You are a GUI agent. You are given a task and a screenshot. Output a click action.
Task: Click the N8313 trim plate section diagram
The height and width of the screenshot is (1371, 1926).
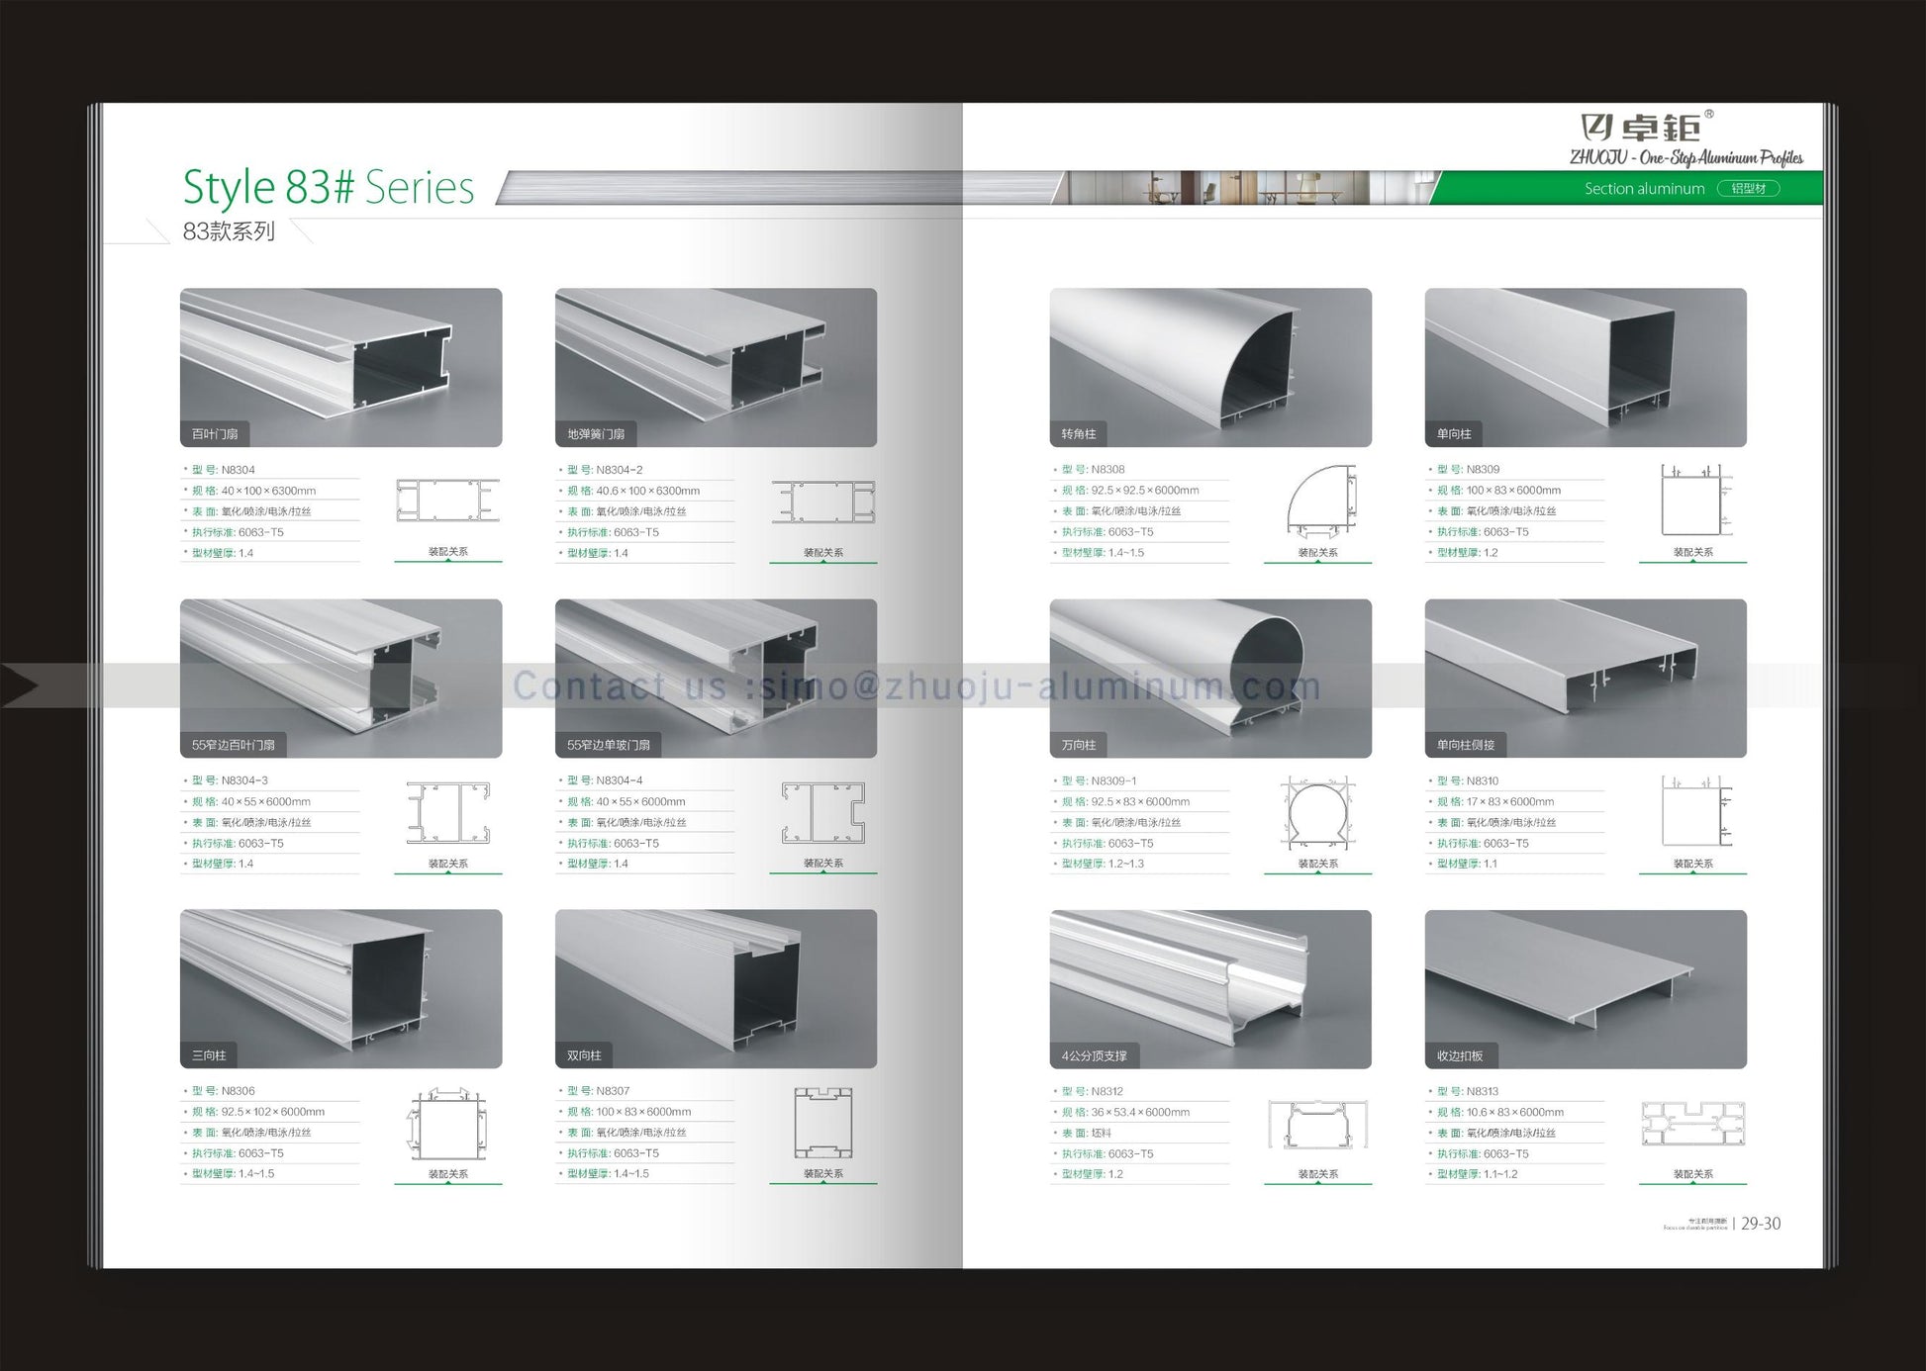1692,1125
